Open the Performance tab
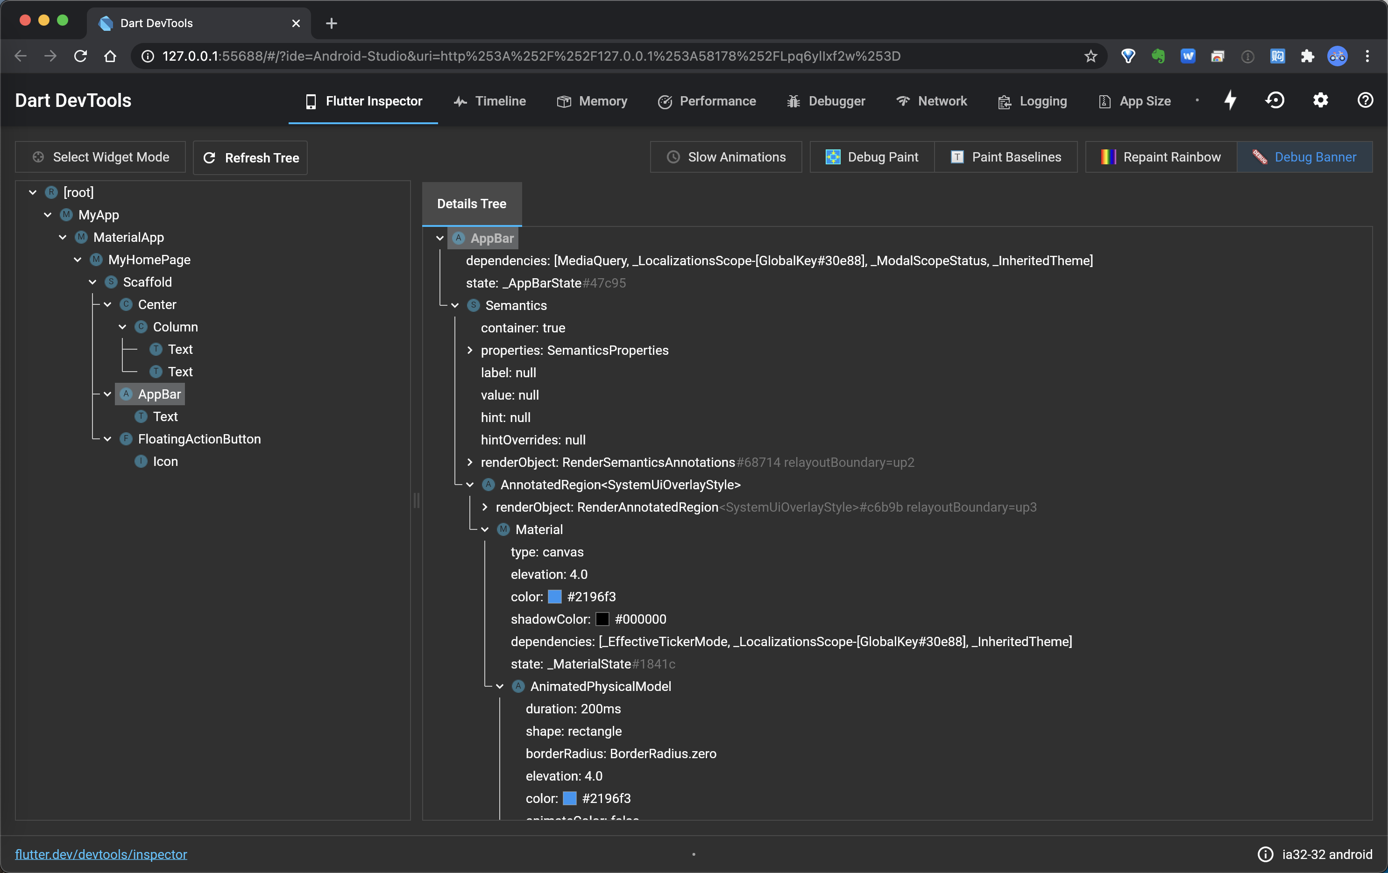 pos(707,101)
